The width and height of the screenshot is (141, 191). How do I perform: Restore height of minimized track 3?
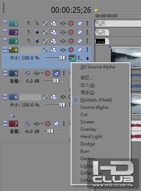(x=5, y=39)
